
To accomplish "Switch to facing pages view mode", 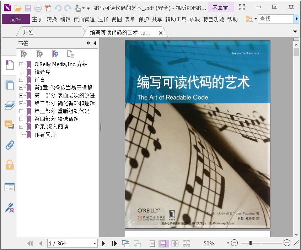I will point(175,243).
